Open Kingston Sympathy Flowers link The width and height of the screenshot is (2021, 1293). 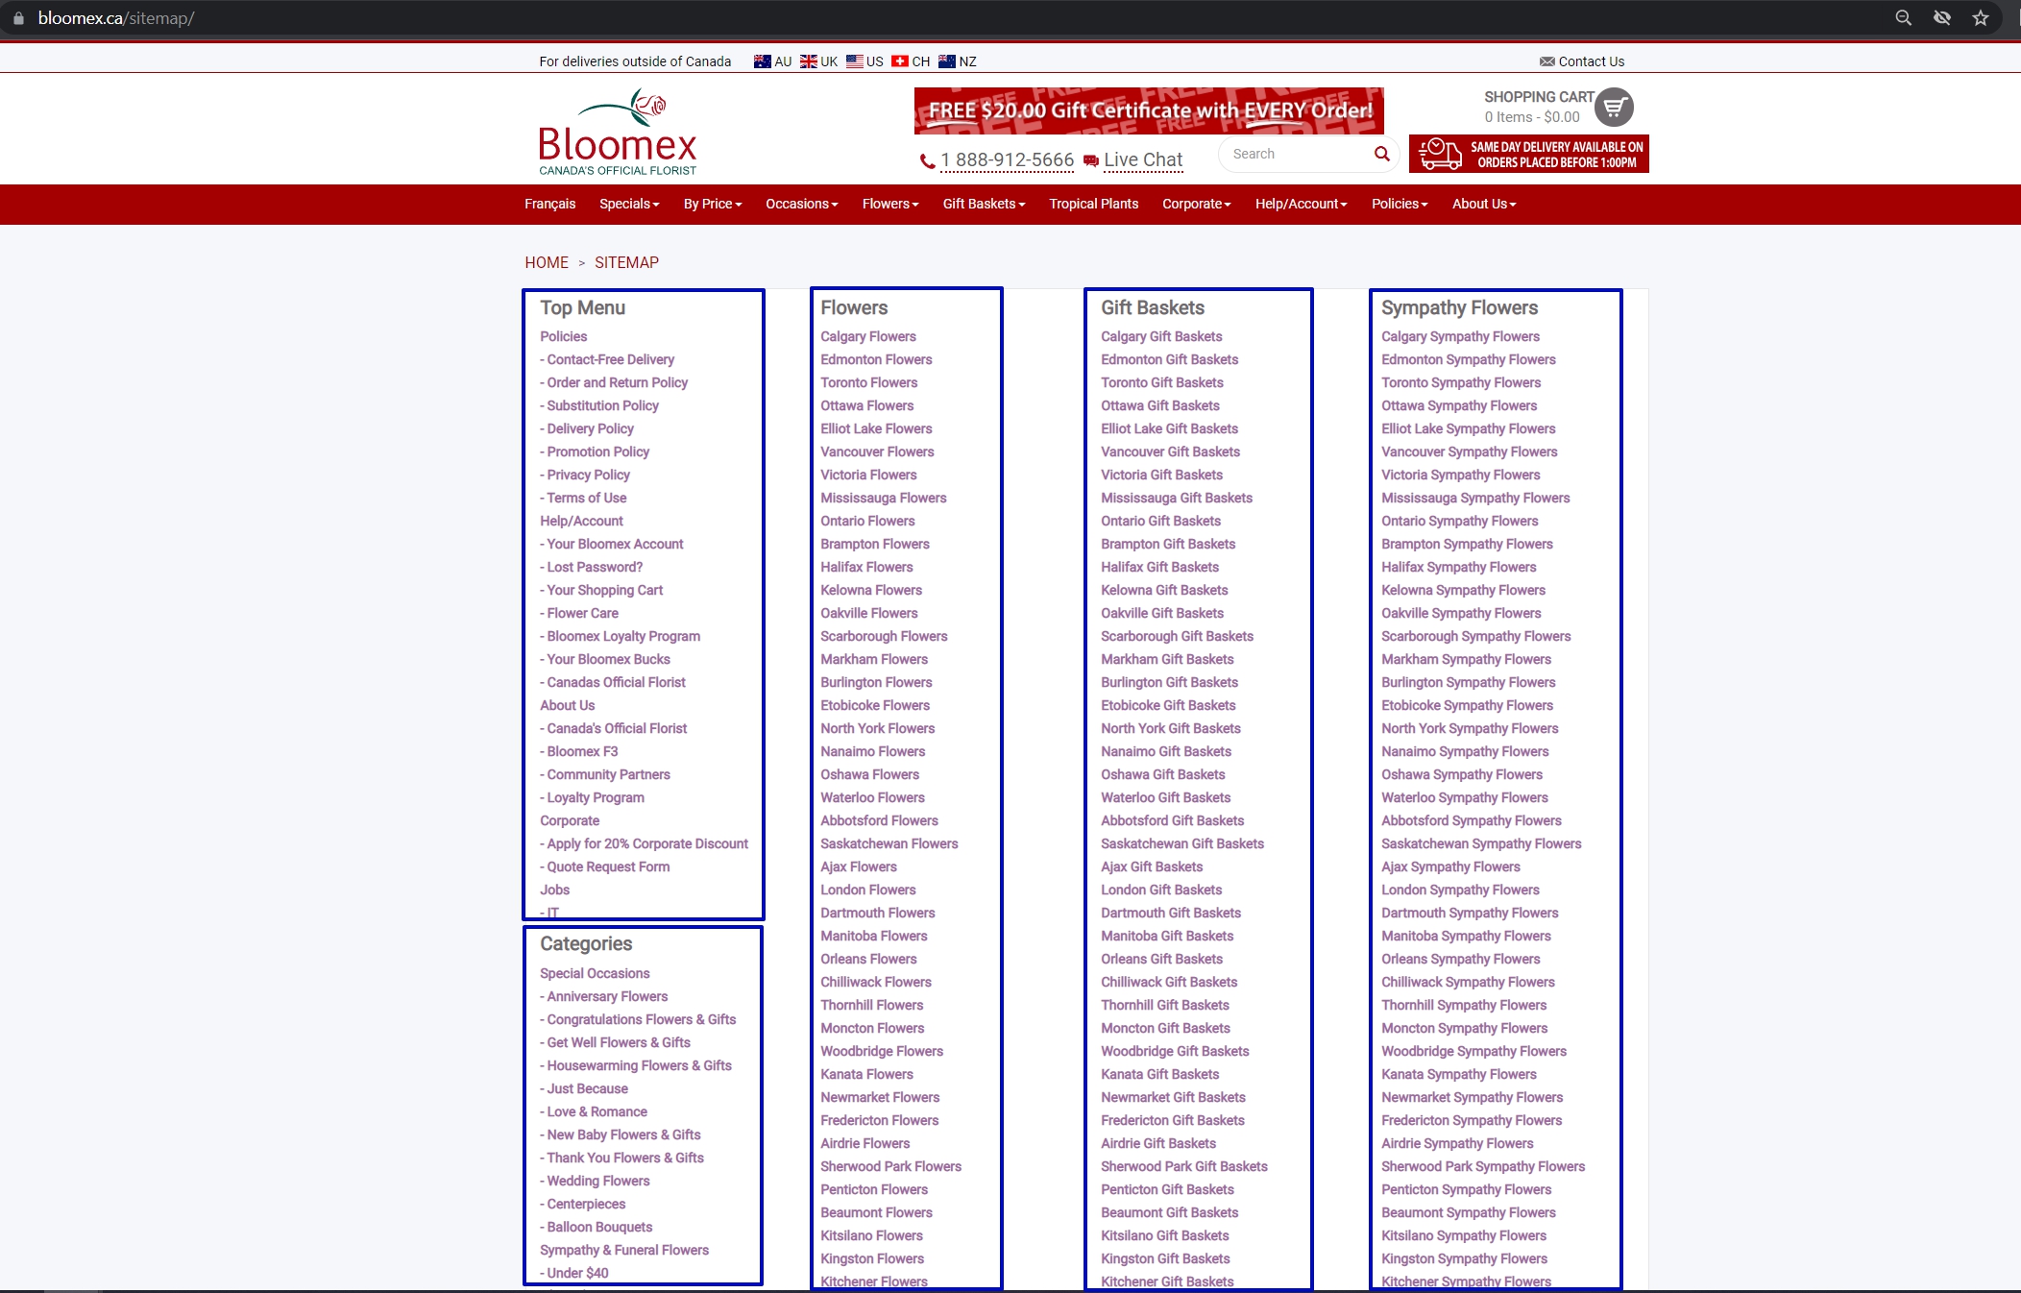click(x=1464, y=1258)
